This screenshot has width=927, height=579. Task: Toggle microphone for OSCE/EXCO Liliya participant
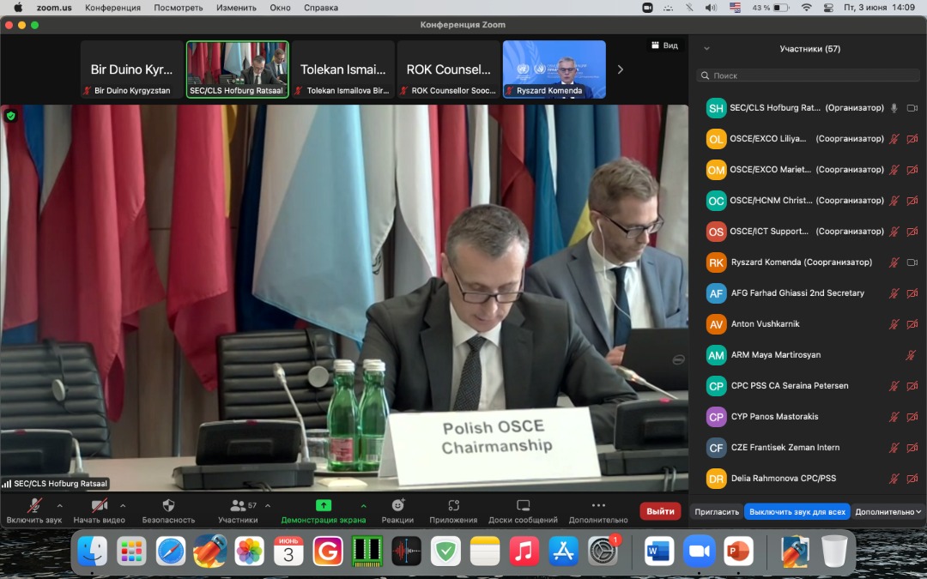(894, 139)
